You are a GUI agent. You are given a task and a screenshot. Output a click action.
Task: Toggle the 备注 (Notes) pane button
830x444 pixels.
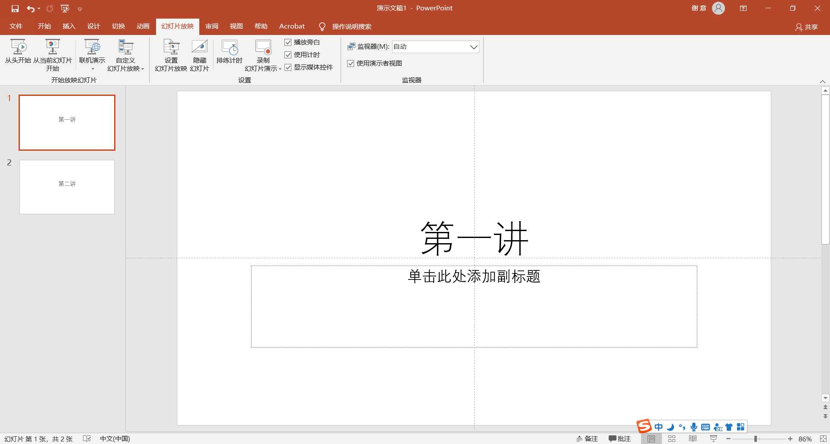coord(587,439)
